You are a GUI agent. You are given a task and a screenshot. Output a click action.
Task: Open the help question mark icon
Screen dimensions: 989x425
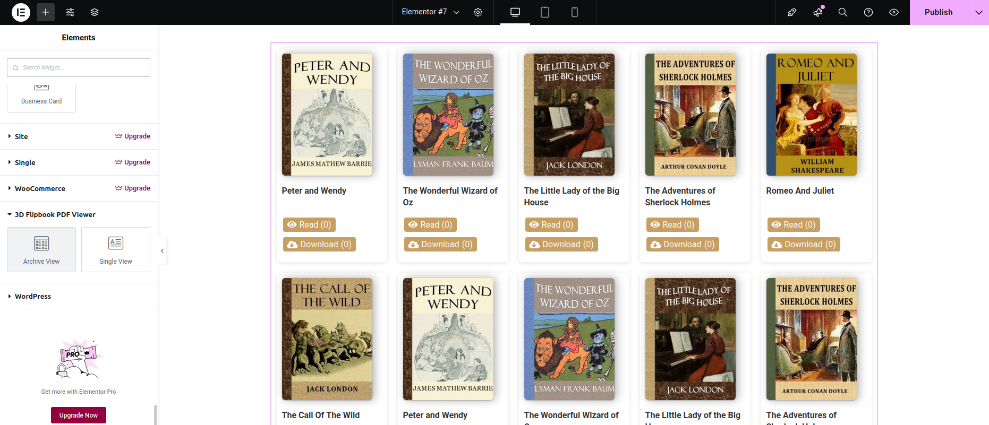[868, 12]
